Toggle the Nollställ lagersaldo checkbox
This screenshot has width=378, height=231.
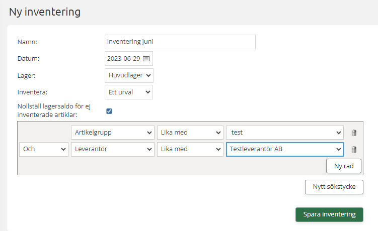[109, 111]
